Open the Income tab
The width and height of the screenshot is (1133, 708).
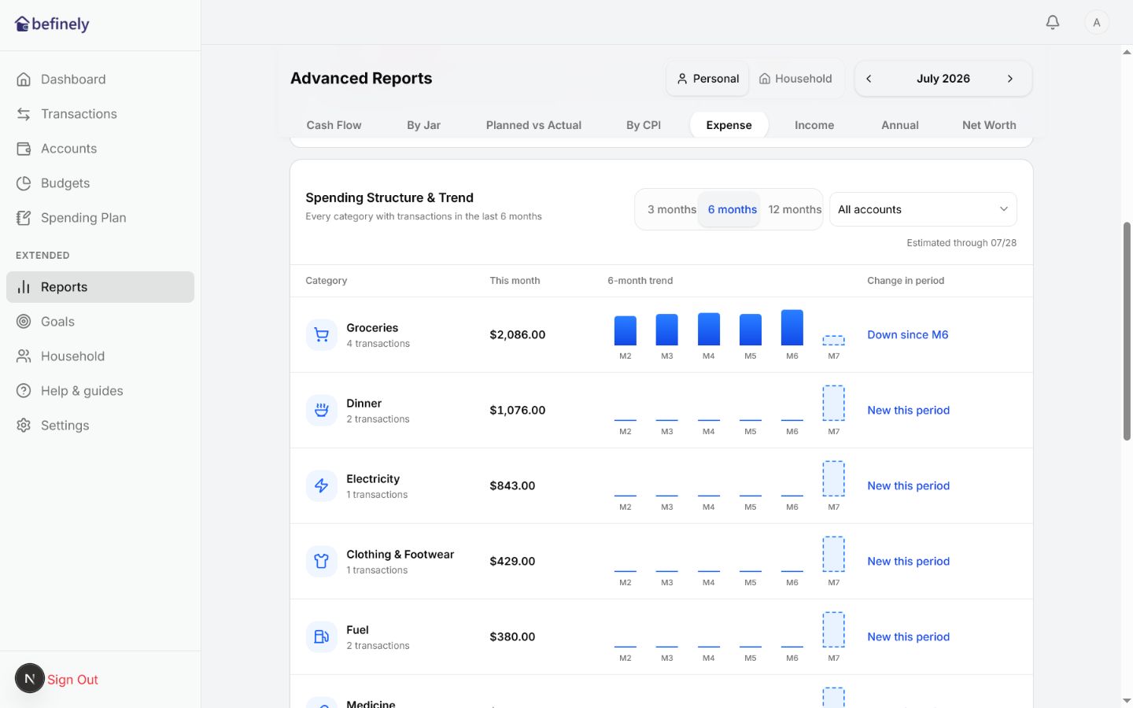click(x=814, y=125)
